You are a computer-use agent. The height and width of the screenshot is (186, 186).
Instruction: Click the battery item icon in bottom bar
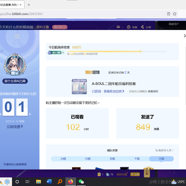point(99,174)
